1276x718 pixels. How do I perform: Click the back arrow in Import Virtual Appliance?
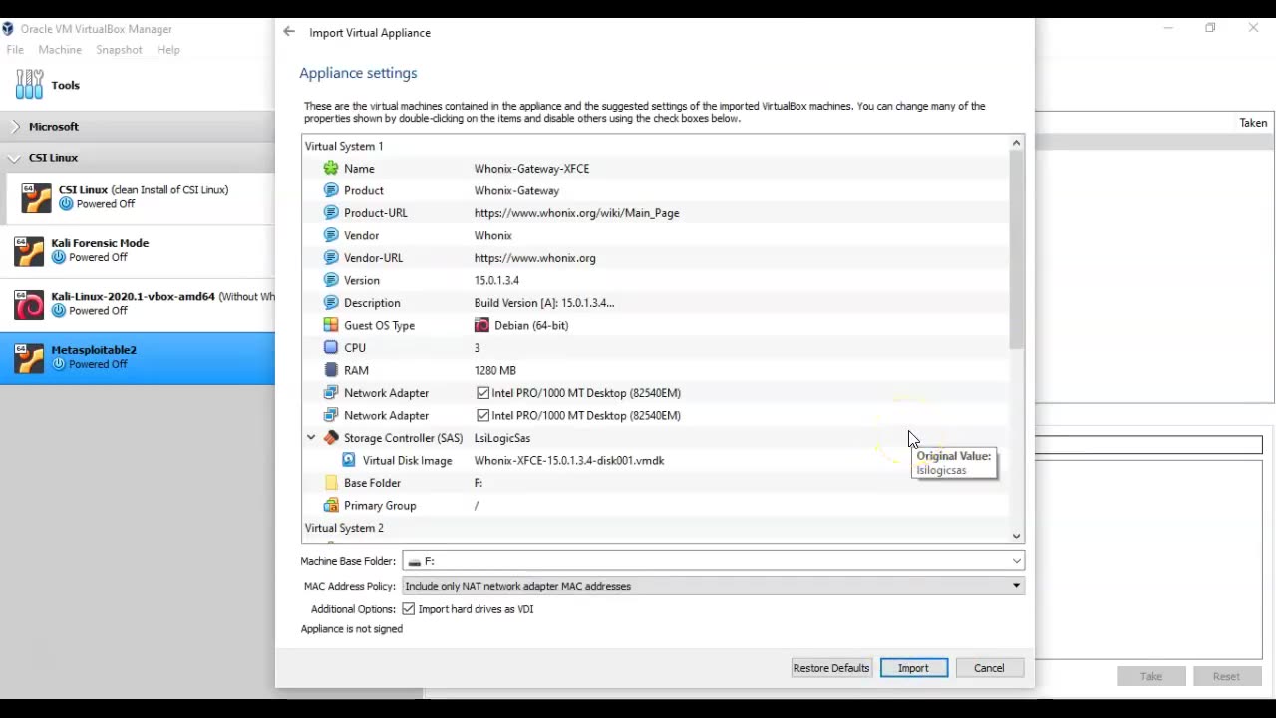(x=289, y=32)
